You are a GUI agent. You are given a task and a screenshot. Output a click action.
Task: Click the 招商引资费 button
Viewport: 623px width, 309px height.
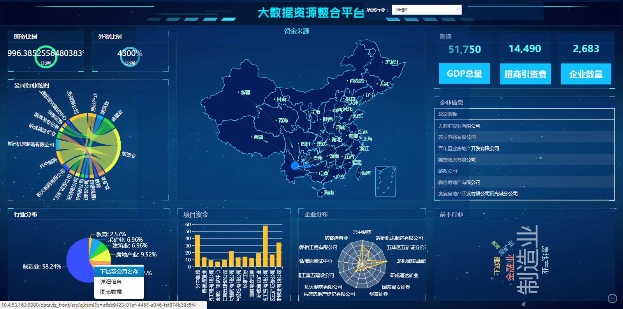tap(525, 74)
